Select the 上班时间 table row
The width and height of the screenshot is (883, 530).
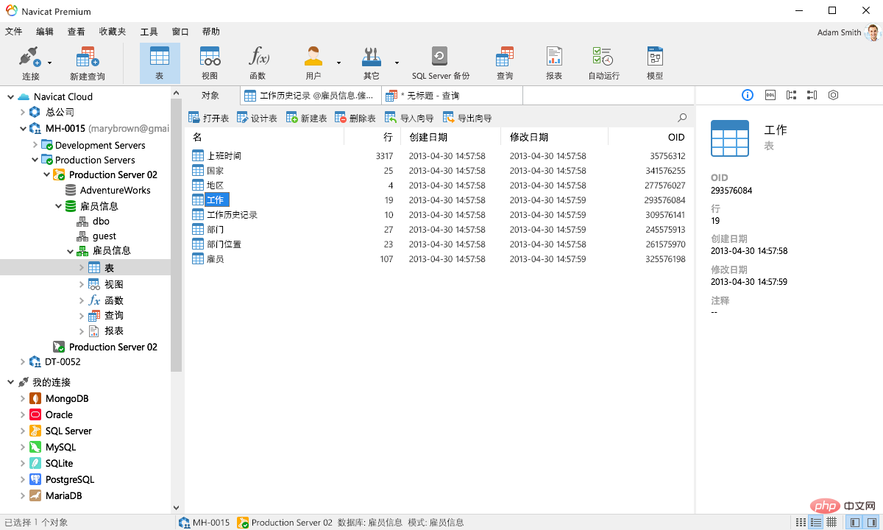click(x=439, y=156)
